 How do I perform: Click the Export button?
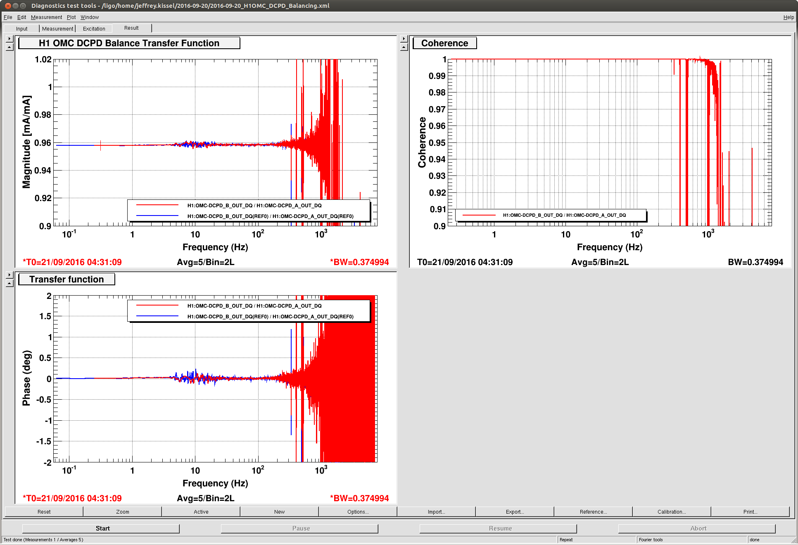[x=515, y=512]
